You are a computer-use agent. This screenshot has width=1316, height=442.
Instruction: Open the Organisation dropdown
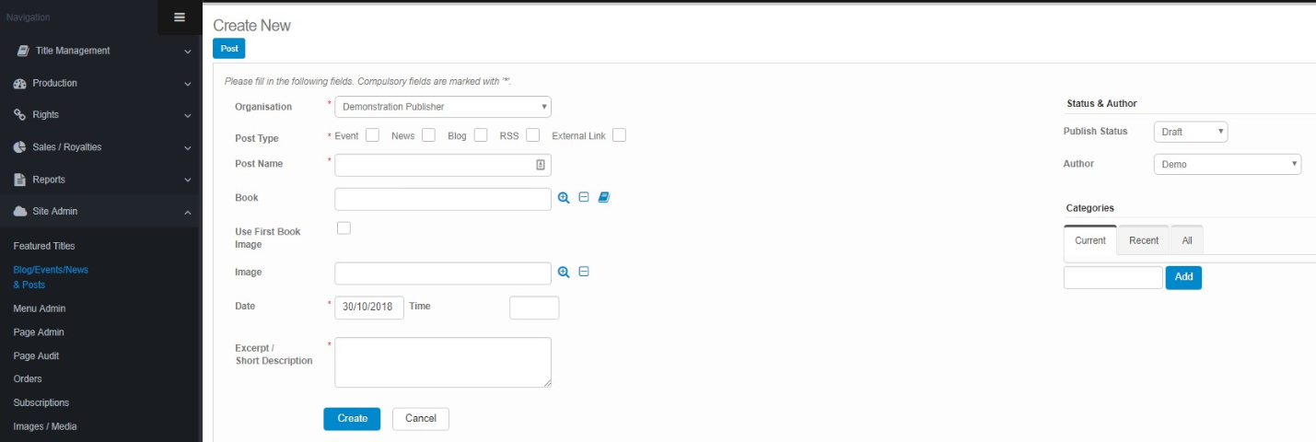tap(442, 107)
